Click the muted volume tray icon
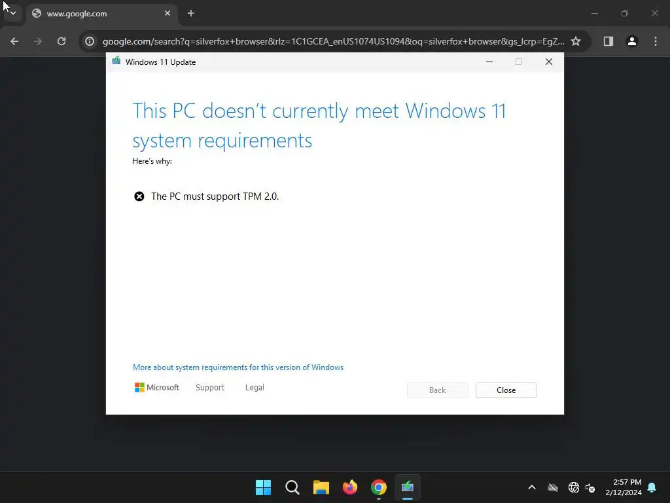 click(590, 487)
